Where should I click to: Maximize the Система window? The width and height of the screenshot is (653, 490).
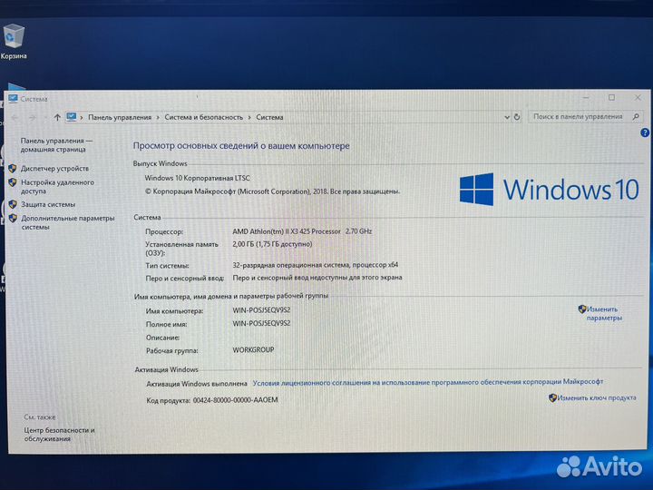coord(611,97)
